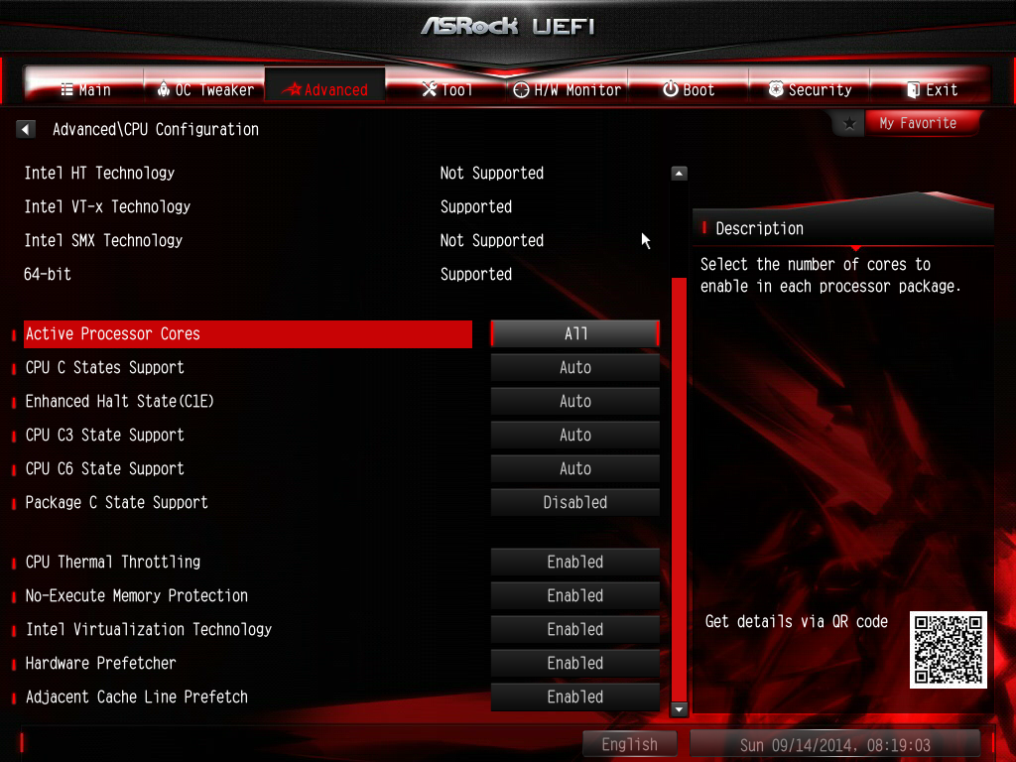The height and width of the screenshot is (762, 1016).
Task: Click the scrollbar up arrow
Action: click(x=679, y=173)
